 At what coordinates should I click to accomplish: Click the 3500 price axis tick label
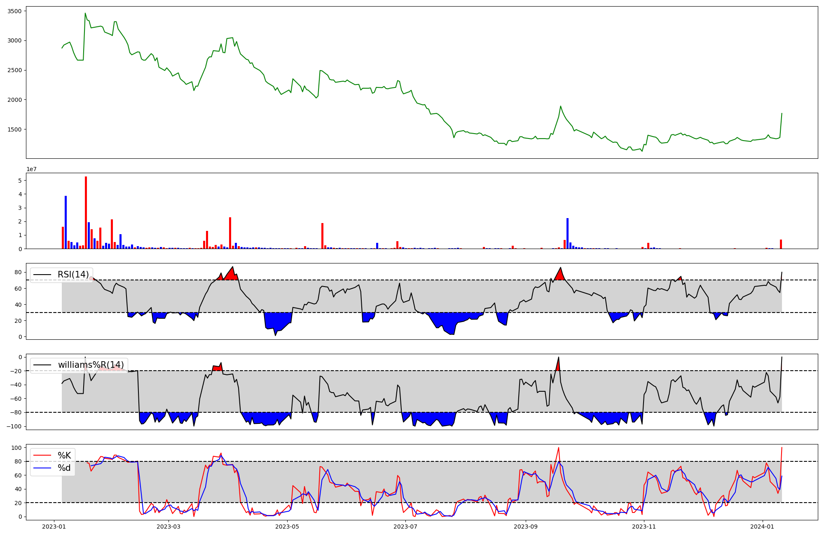14,11
